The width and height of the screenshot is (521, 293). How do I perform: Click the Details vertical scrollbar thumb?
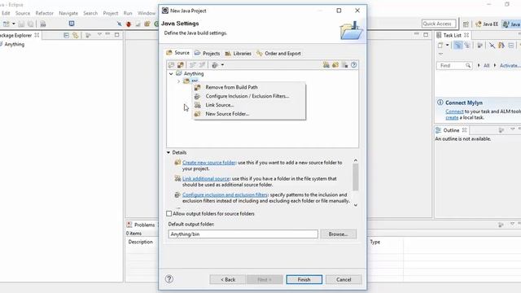point(356,177)
